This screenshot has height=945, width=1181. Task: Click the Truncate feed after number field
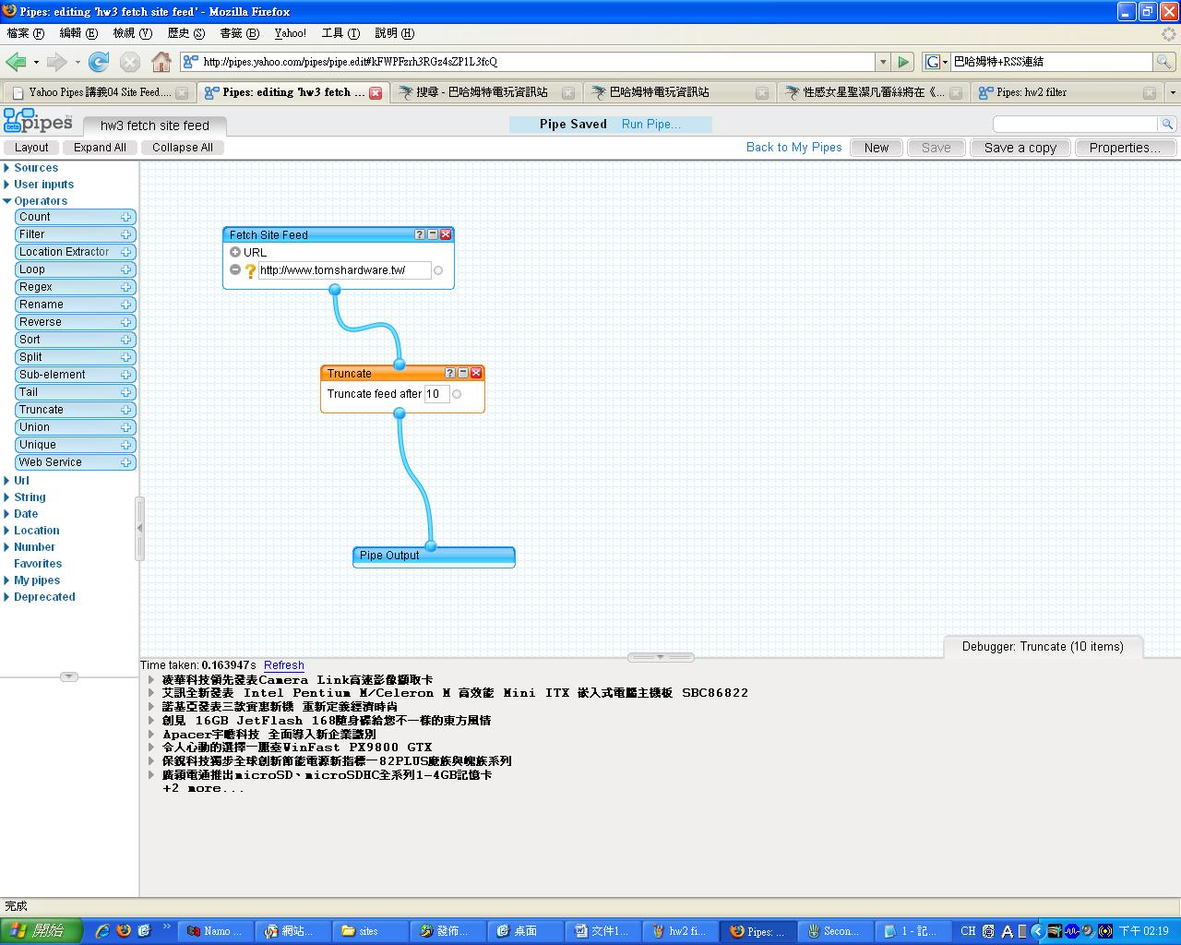pos(436,394)
